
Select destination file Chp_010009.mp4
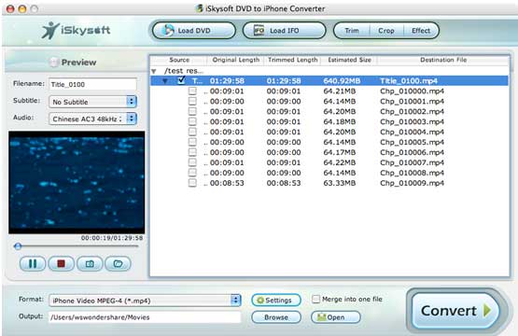(x=412, y=183)
